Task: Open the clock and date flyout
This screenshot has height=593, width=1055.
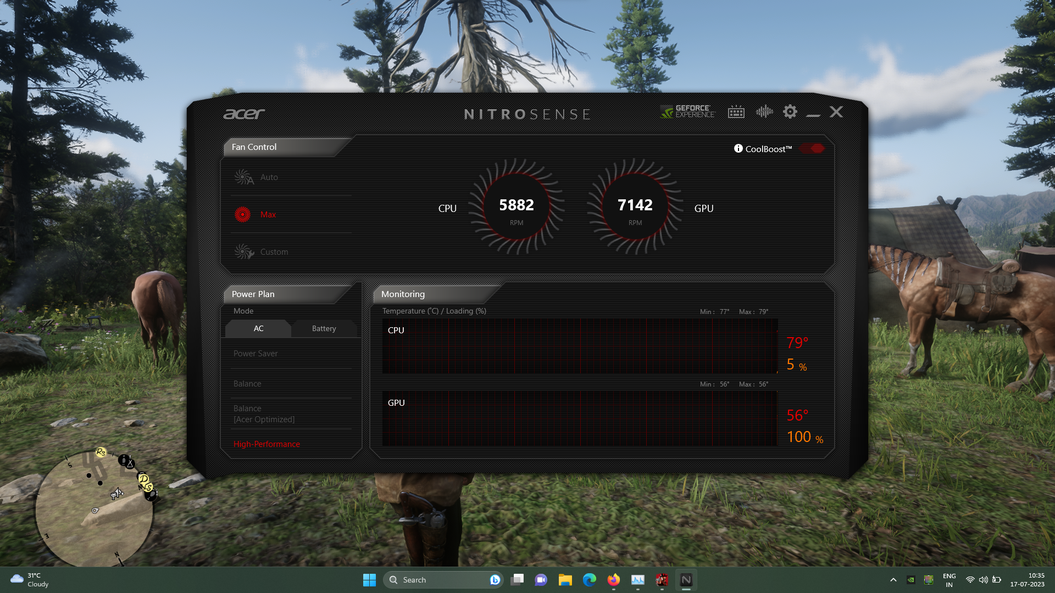Action: (1027, 580)
